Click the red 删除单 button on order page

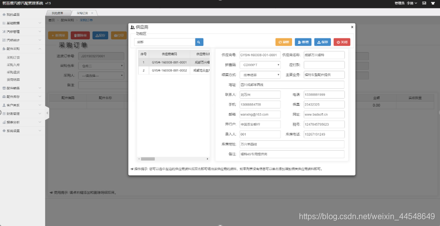click(x=80, y=35)
